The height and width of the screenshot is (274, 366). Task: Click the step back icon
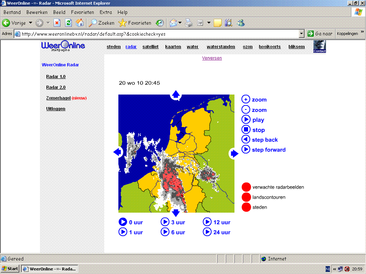coord(246,139)
